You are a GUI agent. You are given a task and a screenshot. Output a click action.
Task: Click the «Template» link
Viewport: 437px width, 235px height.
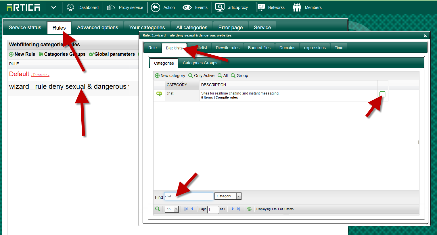point(40,75)
